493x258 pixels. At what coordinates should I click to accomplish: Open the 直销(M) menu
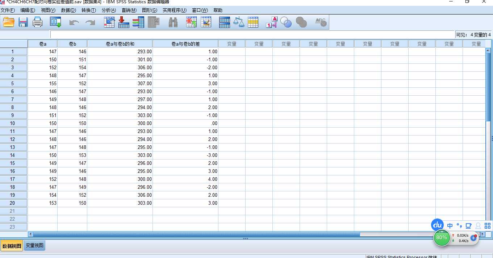click(x=129, y=10)
